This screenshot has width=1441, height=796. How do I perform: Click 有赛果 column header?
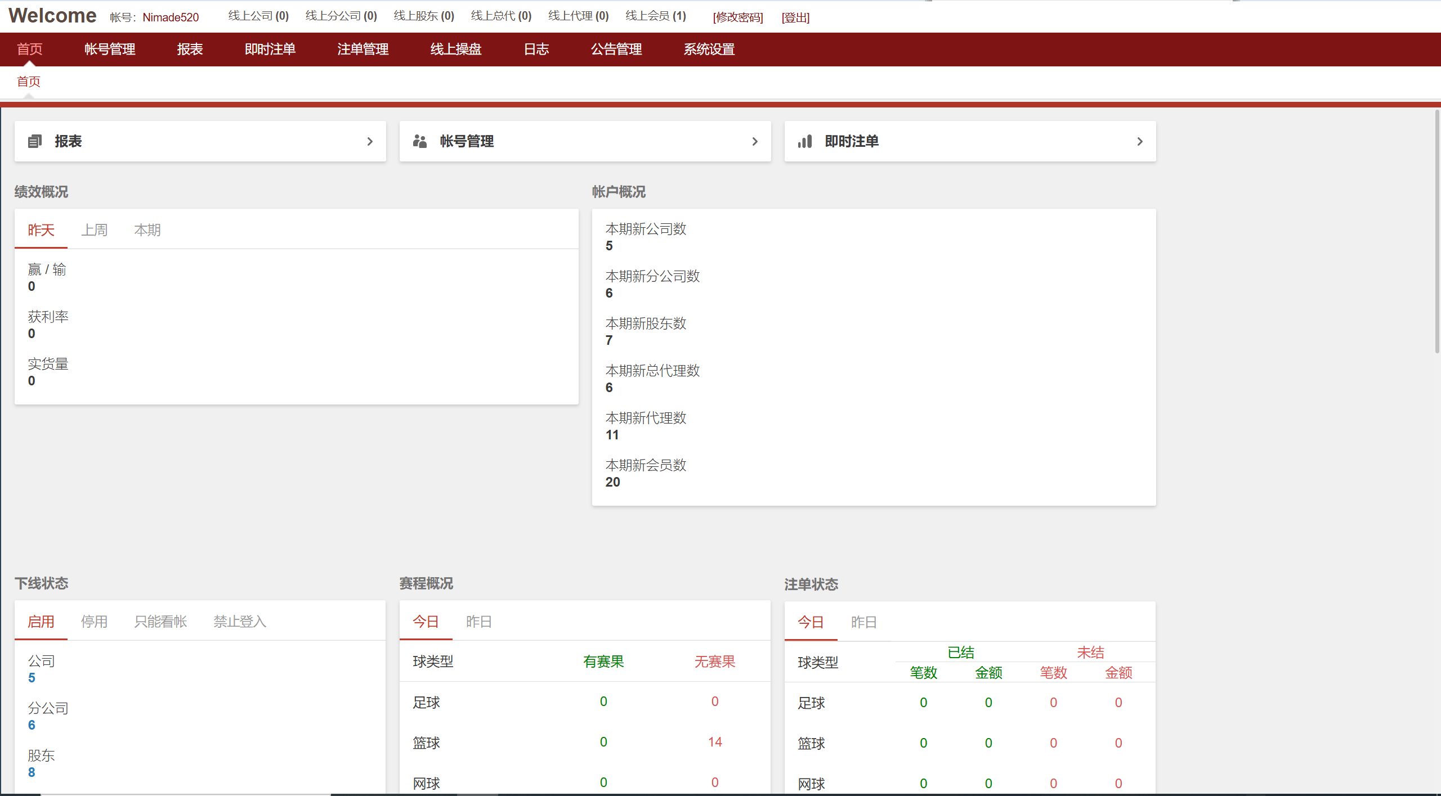(603, 662)
